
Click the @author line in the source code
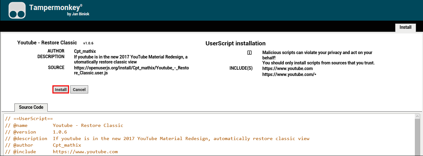(x=43, y=145)
